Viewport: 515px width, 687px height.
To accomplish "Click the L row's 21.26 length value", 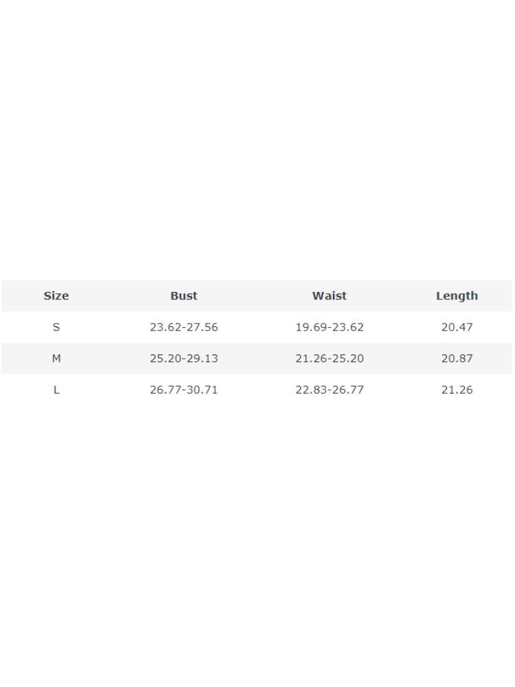I will click(x=457, y=390).
